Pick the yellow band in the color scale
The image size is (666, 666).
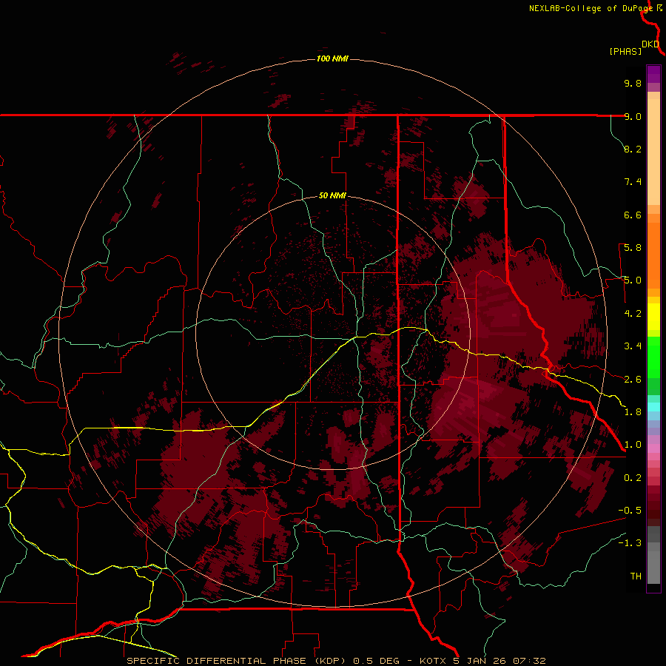click(x=653, y=317)
